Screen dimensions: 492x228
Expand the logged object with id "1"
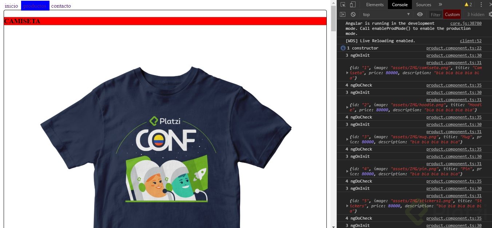coord(347,73)
